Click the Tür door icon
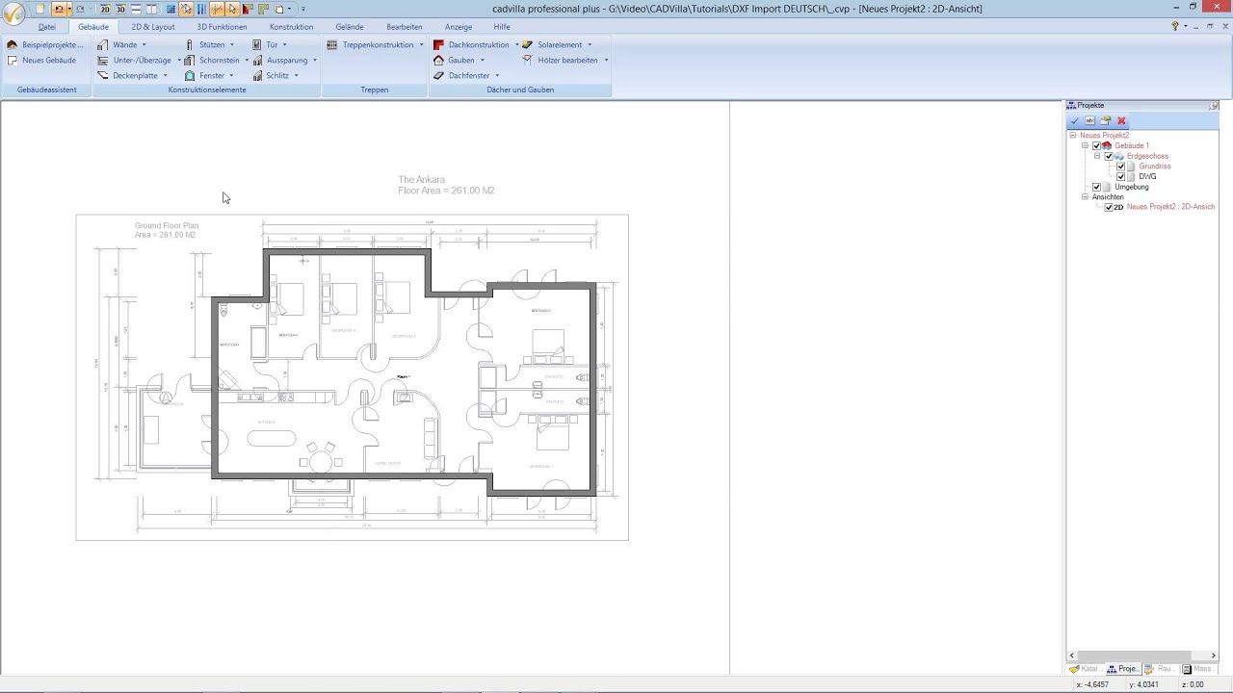 [x=257, y=44]
